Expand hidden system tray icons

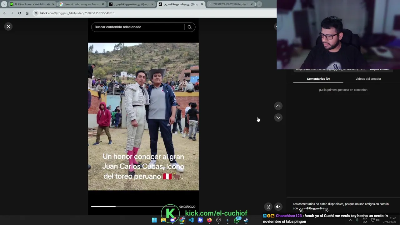350,220
